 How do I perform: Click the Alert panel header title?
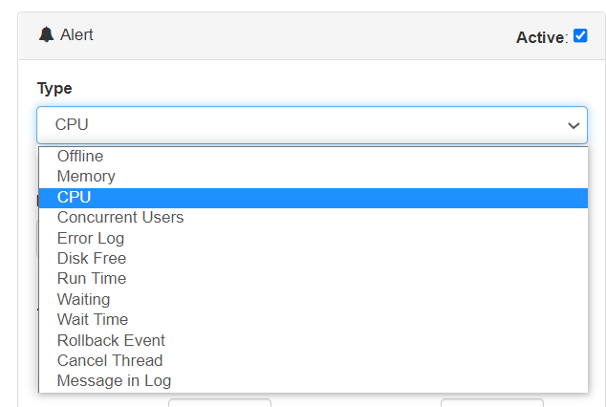click(x=76, y=35)
